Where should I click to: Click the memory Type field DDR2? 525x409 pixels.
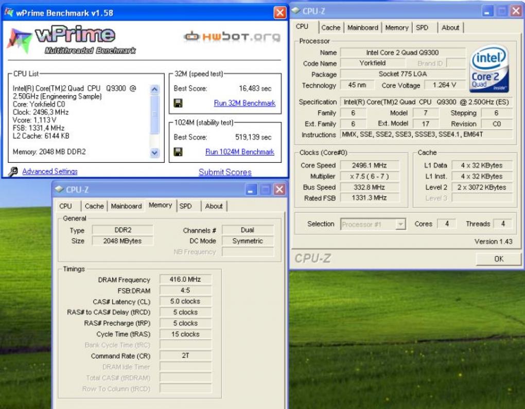[123, 230]
